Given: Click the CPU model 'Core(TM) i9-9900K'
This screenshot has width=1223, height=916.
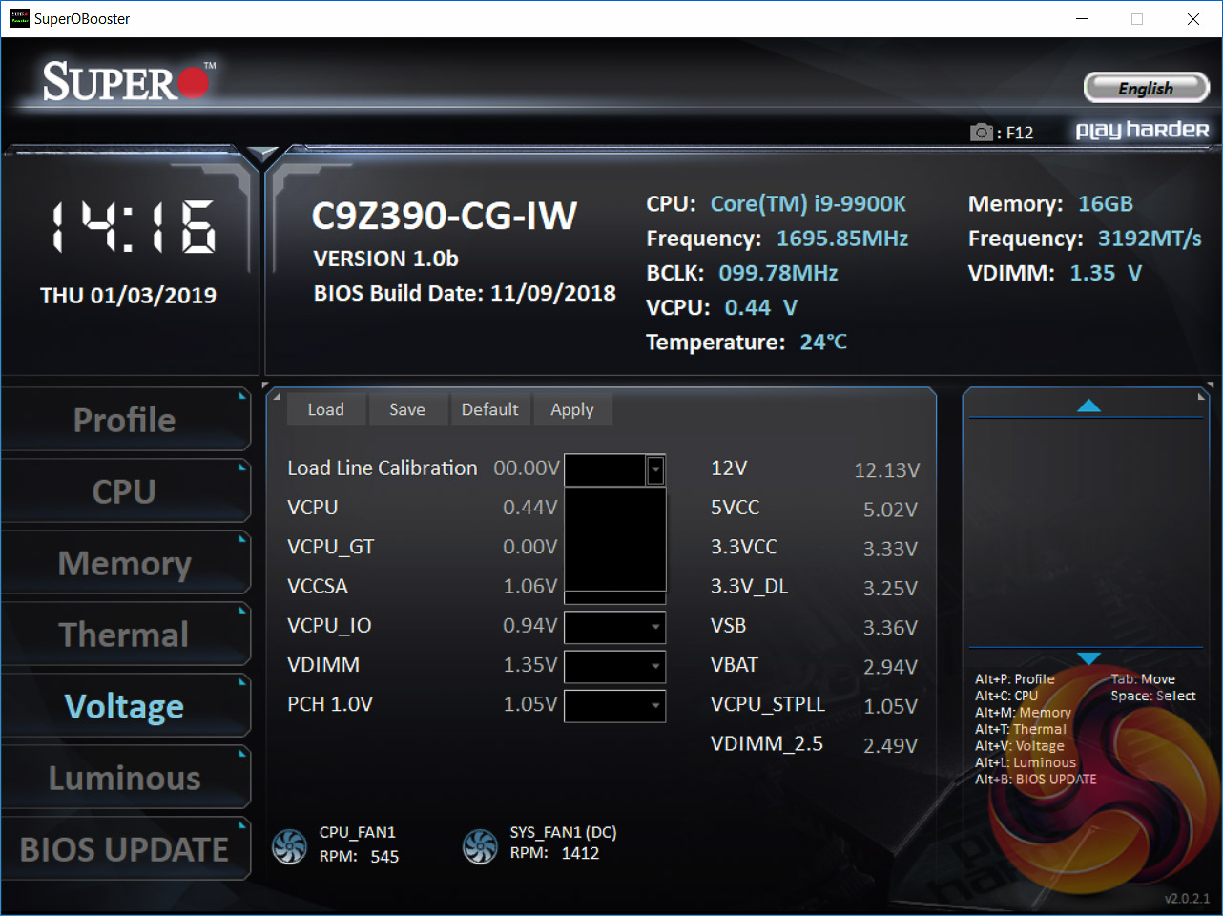Looking at the screenshot, I should (x=808, y=204).
